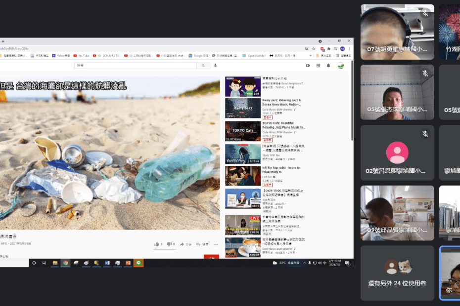Open the TOKYO Cafe video thumbnail
This screenshot has height=306, width=460.
click(243, 131)
